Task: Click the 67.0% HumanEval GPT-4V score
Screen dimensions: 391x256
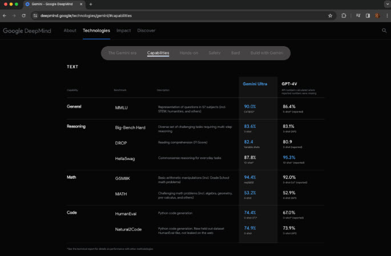Action: click(x=289, y=213)
